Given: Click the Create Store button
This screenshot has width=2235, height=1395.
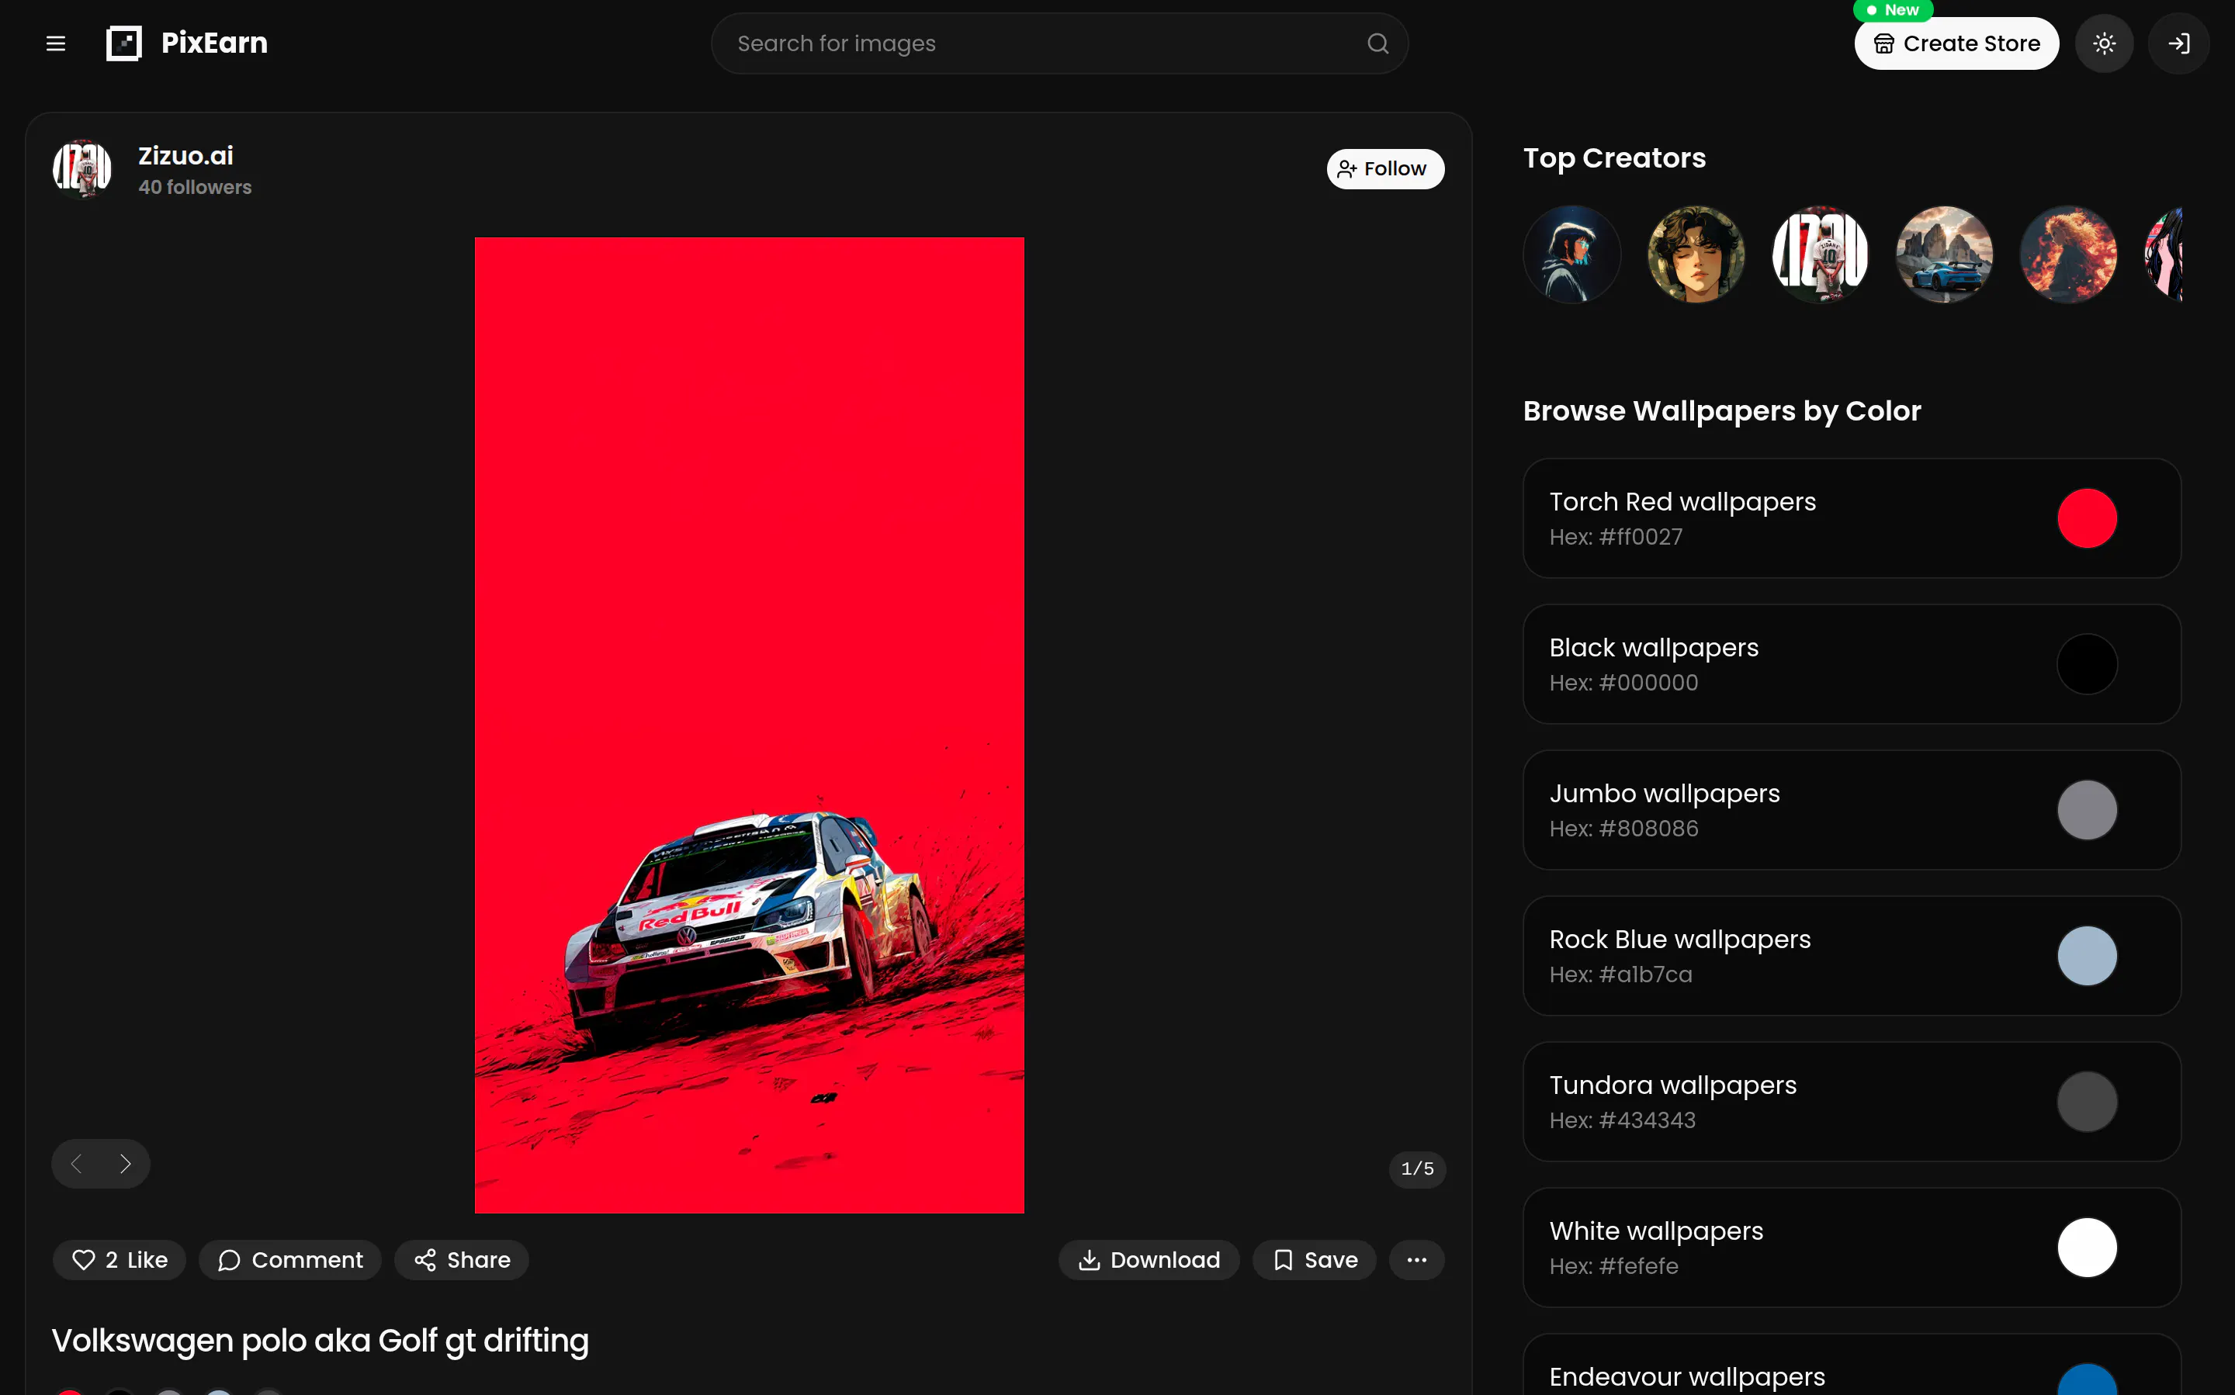Looking at the screenshot, I should pos(1956,43).
